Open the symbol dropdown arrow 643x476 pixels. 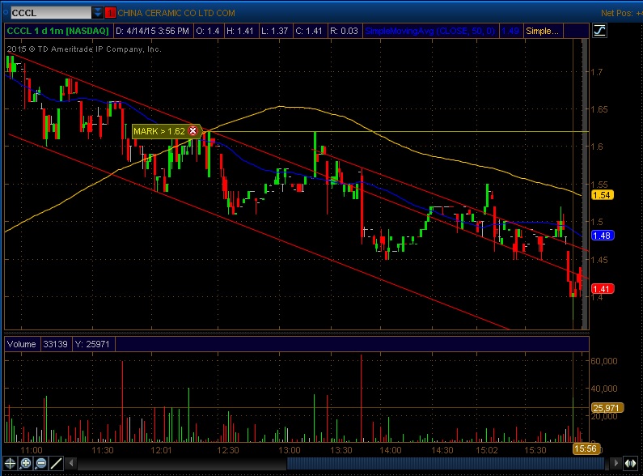tap(98, 13)
